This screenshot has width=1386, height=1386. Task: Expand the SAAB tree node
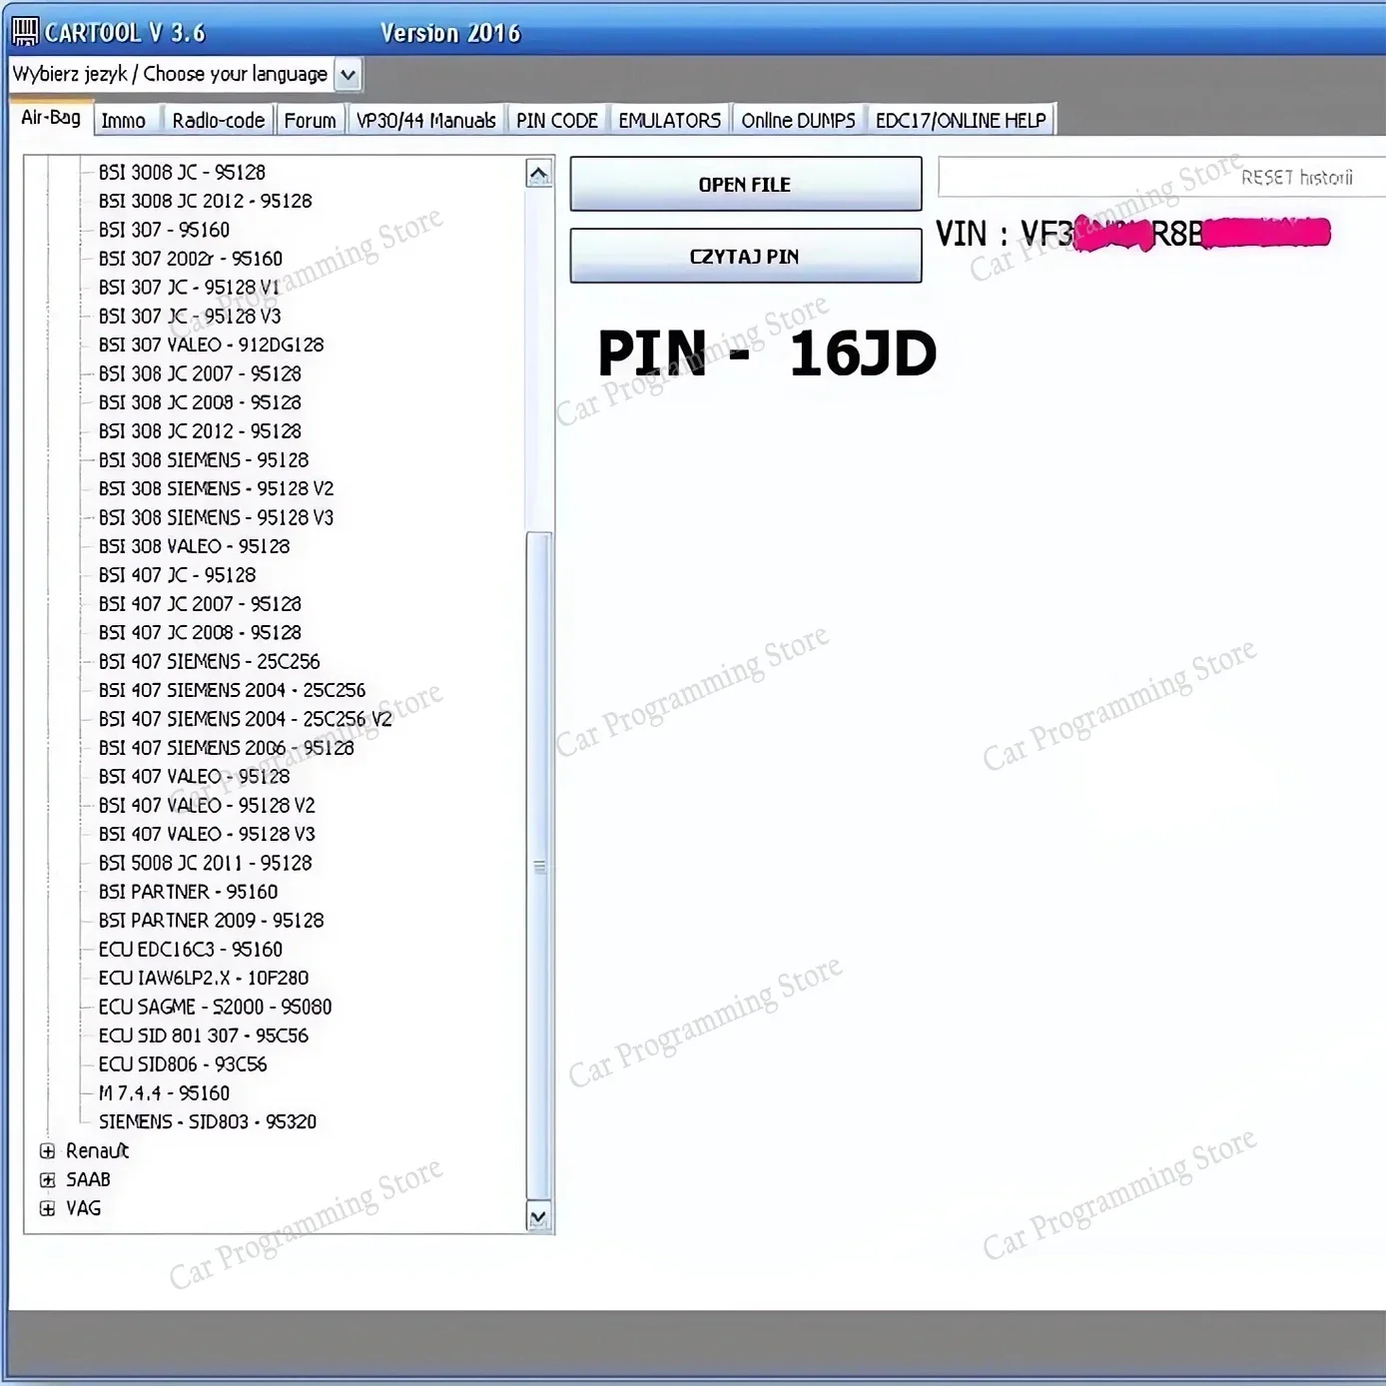(x=47, y=1179)
